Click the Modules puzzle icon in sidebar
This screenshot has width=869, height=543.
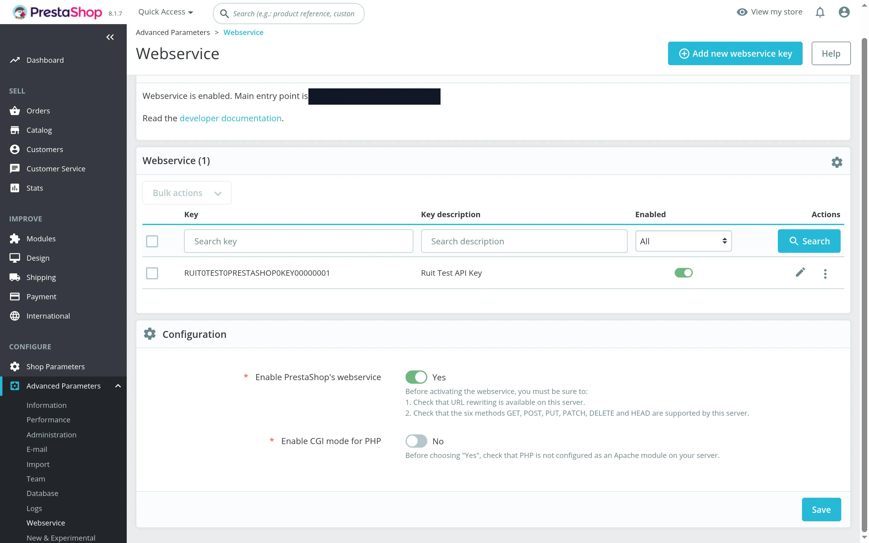pyautogui.click(x=15, y=238)
